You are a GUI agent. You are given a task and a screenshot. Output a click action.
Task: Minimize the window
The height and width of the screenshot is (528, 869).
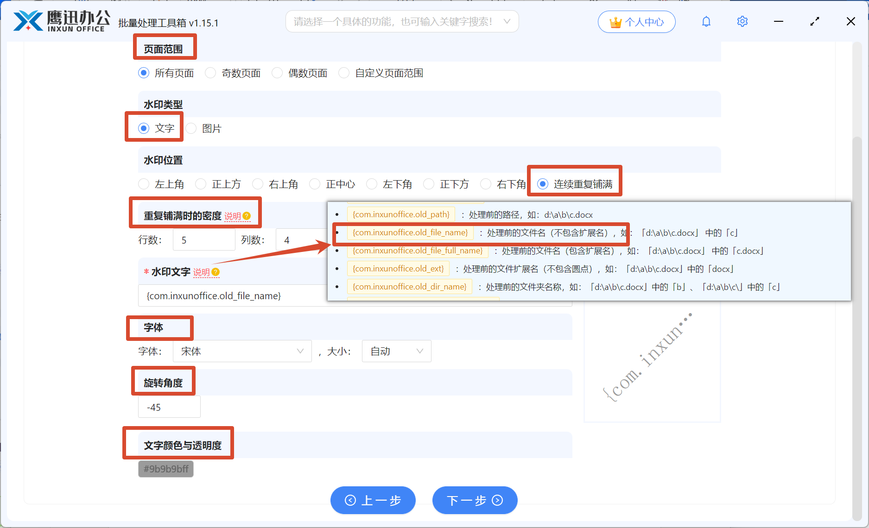(x=779, y=22)
